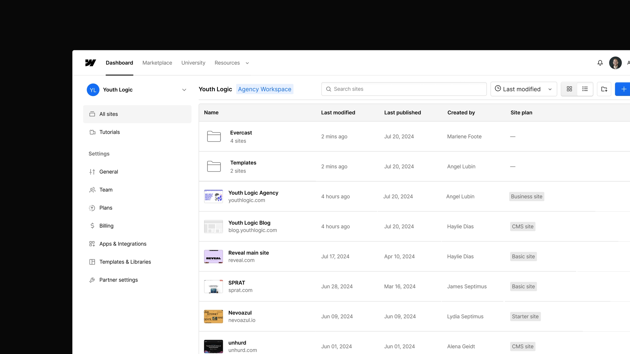Open Tutorials in sidebar
This screenshot has width=630, height=354.
coord(109,132)
